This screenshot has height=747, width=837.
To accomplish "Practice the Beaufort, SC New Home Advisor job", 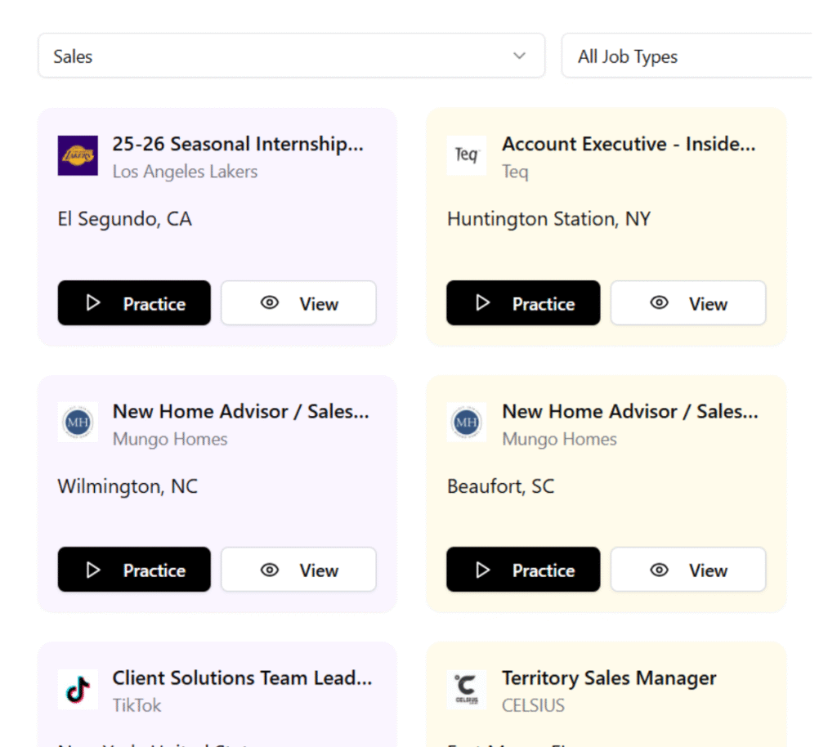I will point(523,570).
